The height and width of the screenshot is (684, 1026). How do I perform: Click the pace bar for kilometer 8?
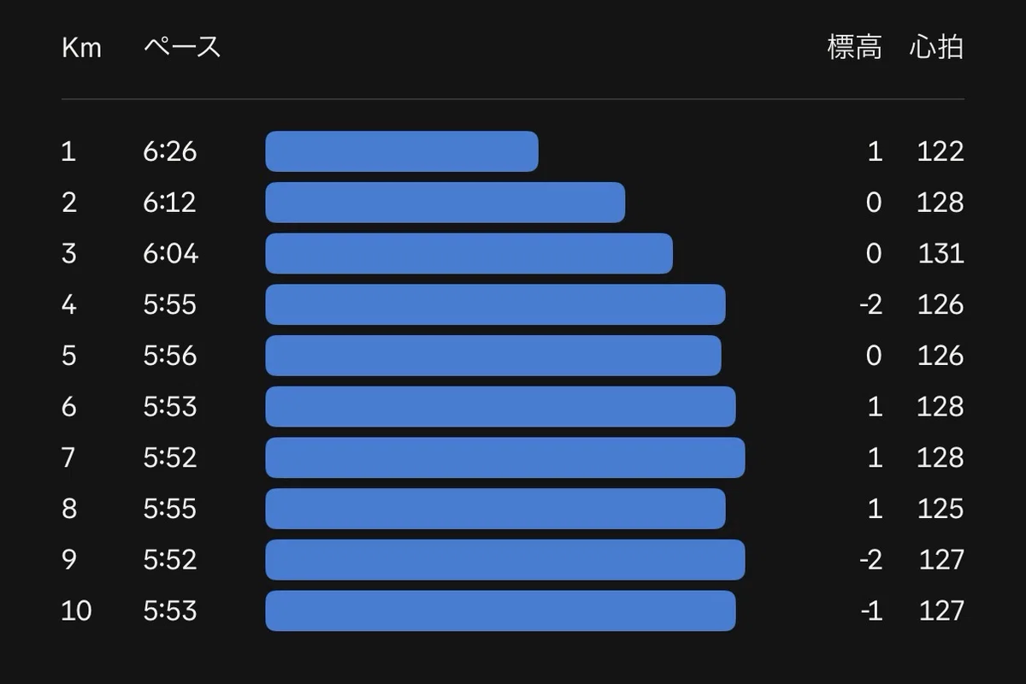coord(495,509)
